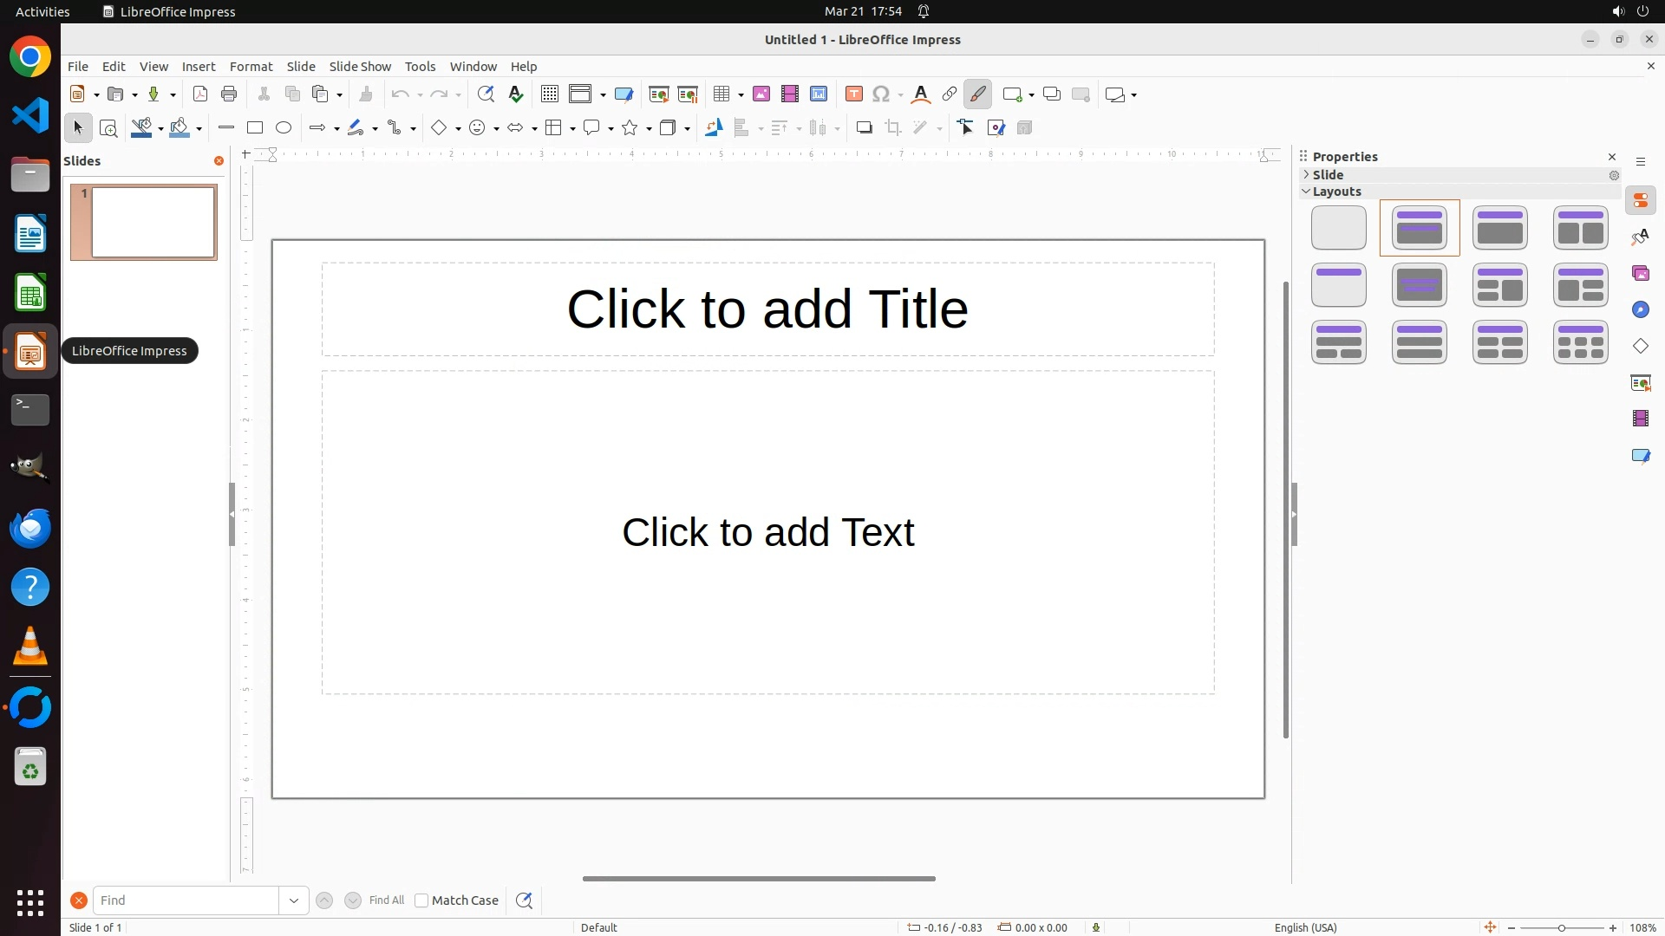This screenshot has width=1665, height=936.
Task: Click the zoom slider in status bar
Action: tap(1562, 928)
